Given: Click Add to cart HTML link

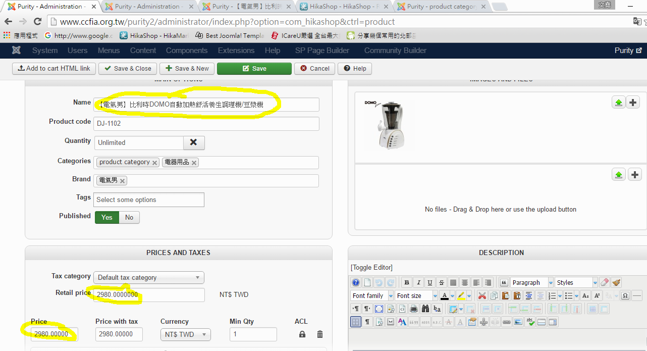Looking at the screenshot, I should (54, 69).
